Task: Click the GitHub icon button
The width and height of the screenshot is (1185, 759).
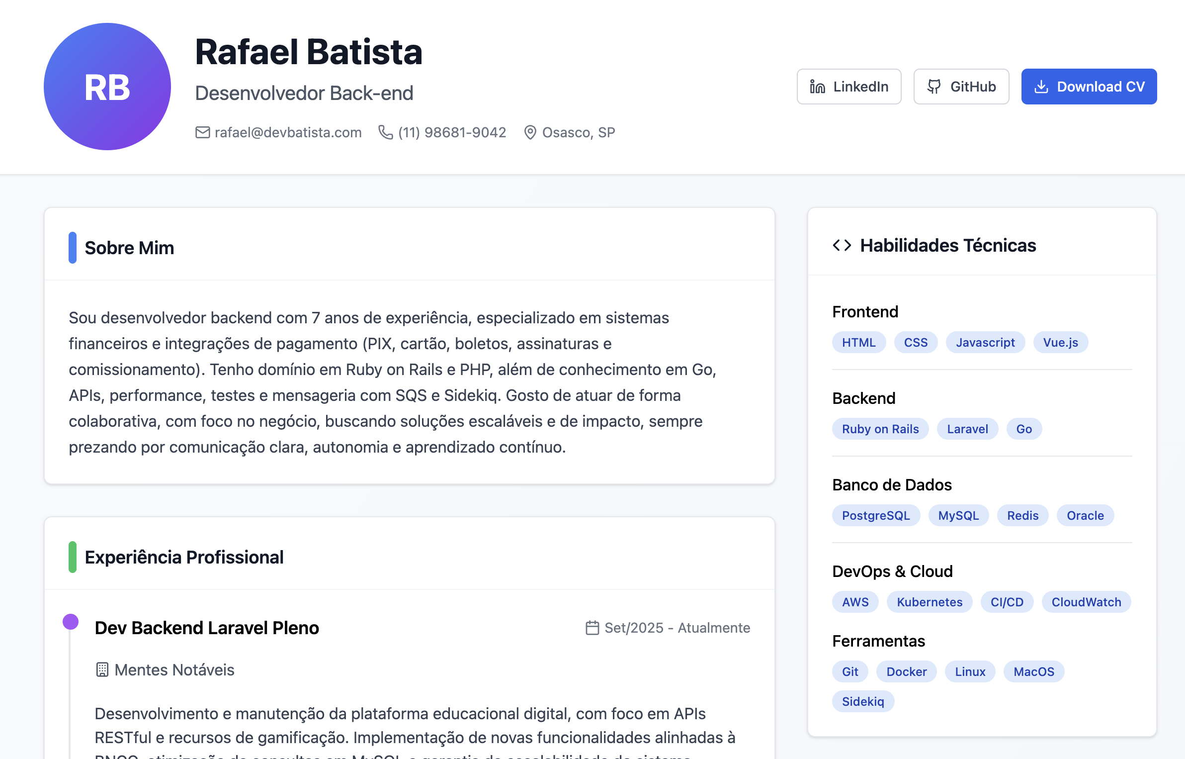Action: 935,87
